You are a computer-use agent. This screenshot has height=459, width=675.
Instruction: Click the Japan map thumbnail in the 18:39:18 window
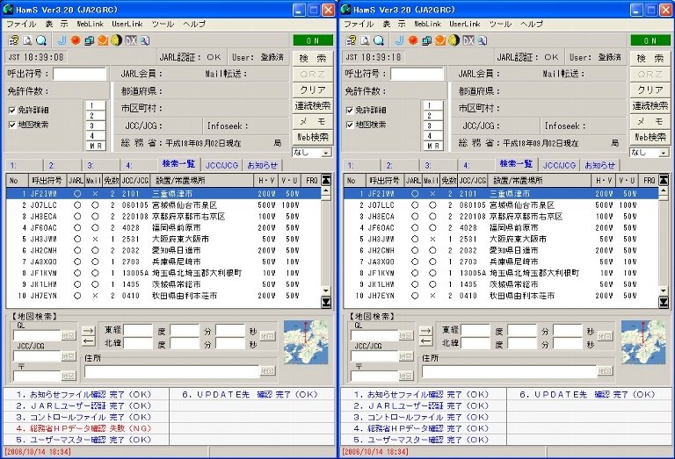tap(643, 342)
